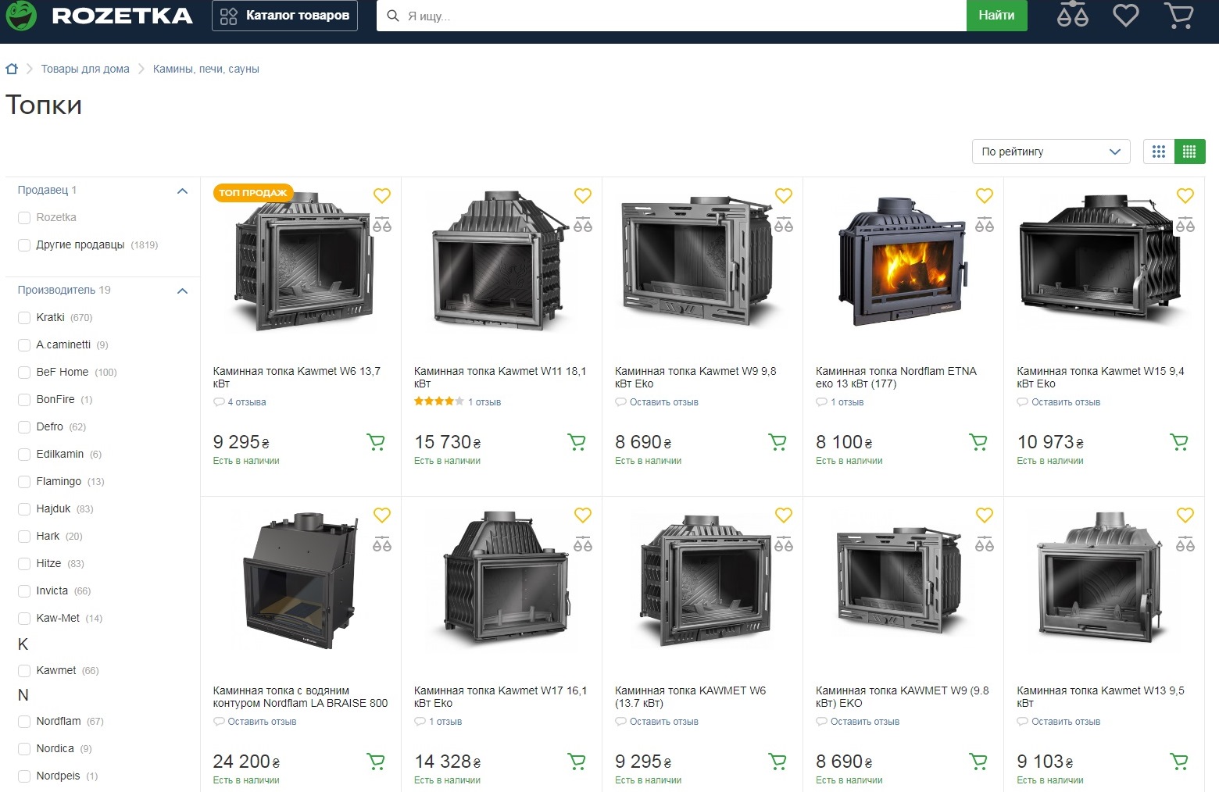Compare Kawmet W6 13,7 кВт scales icon
The height and width of the screenshot is (792, 1219).
tap(381, 225)
